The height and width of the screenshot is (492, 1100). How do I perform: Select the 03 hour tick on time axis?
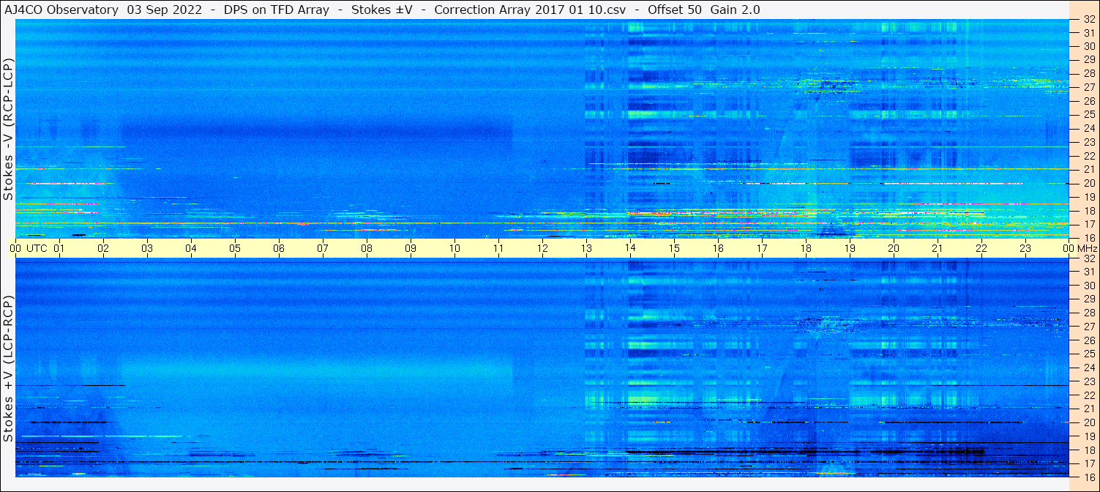147,248
